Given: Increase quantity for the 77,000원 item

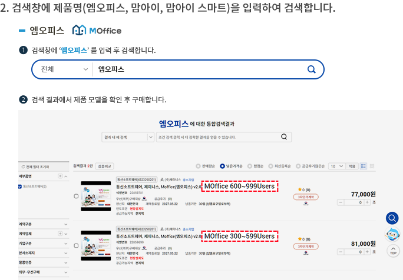Looking at the screenshot, I should tap(367, 202).
